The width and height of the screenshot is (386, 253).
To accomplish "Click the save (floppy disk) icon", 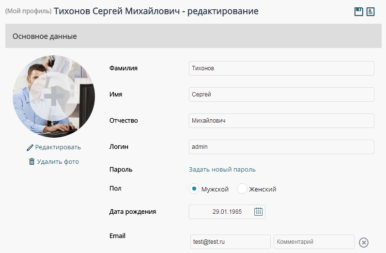I will click(359, 12).
